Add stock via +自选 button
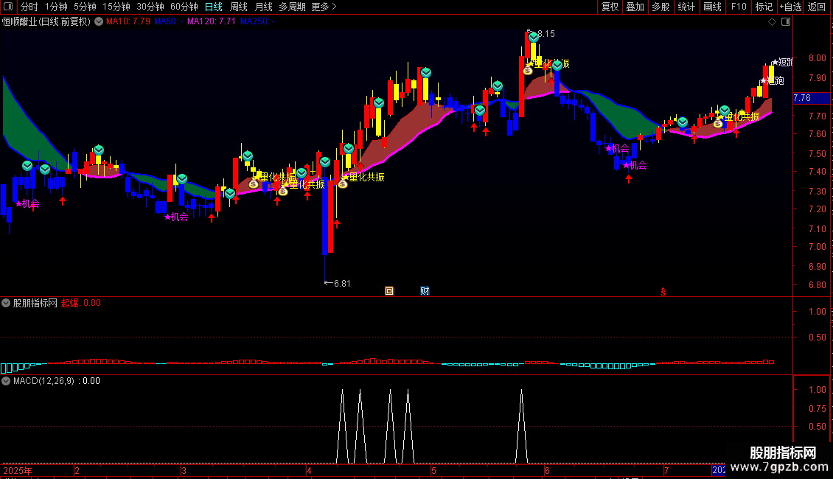 click(x=790, y=7)
